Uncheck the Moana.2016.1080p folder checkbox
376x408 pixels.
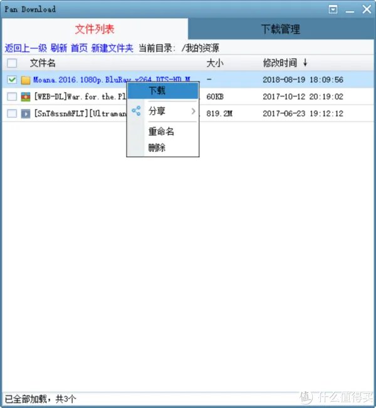pos(12,80)
